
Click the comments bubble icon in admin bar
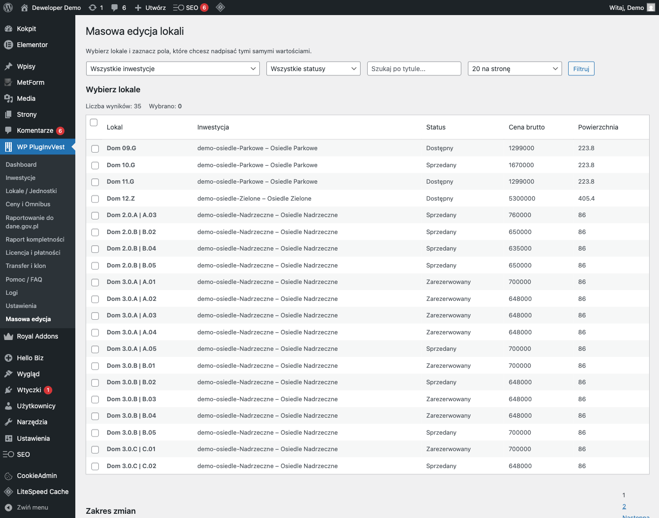[114, 8]
